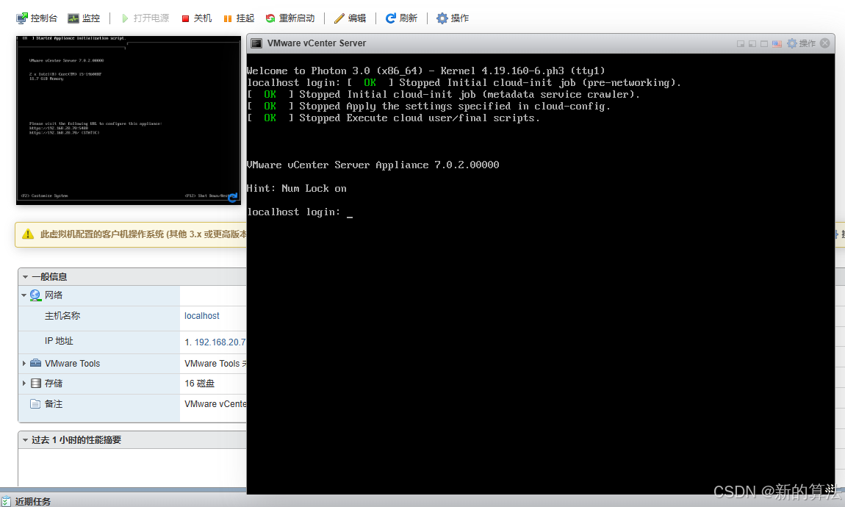Click the VM console thumbnail preview
The width and height of the screenshot is (845, 507).
[129, 121]
